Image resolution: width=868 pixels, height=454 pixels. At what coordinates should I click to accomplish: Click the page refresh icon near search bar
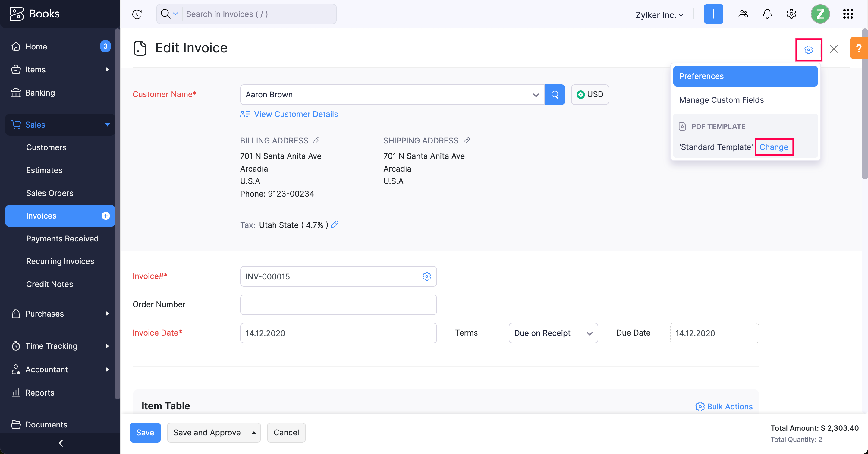click(137, 14)
